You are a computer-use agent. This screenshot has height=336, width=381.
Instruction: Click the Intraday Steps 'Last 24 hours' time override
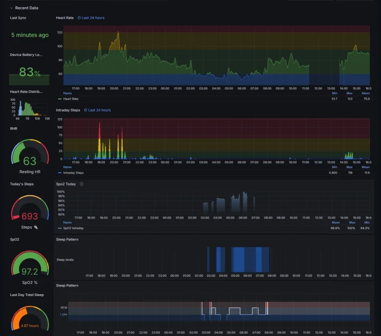tap(97, 110)
